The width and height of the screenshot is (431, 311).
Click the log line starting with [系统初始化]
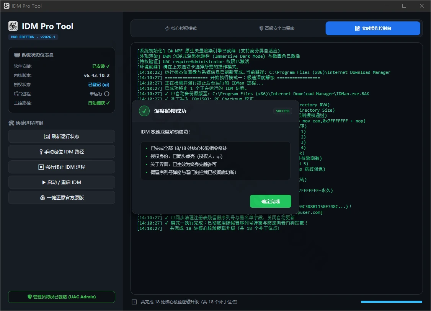pos(209,51)
